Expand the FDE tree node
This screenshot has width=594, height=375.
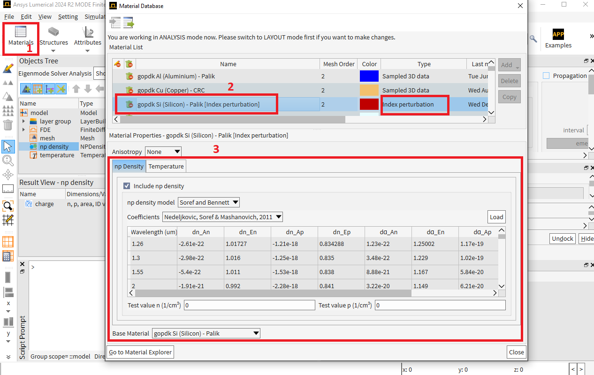pyautogui.click(x=23, y=130)
